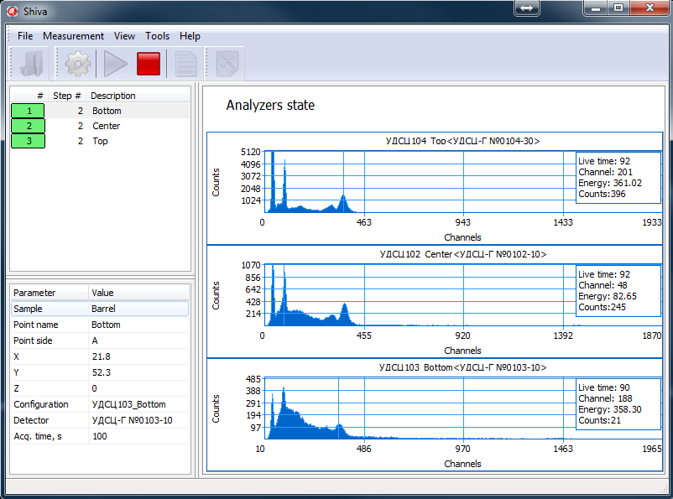Select the Bottom row in points list
673x499 pixels.
tap(107, 111)
